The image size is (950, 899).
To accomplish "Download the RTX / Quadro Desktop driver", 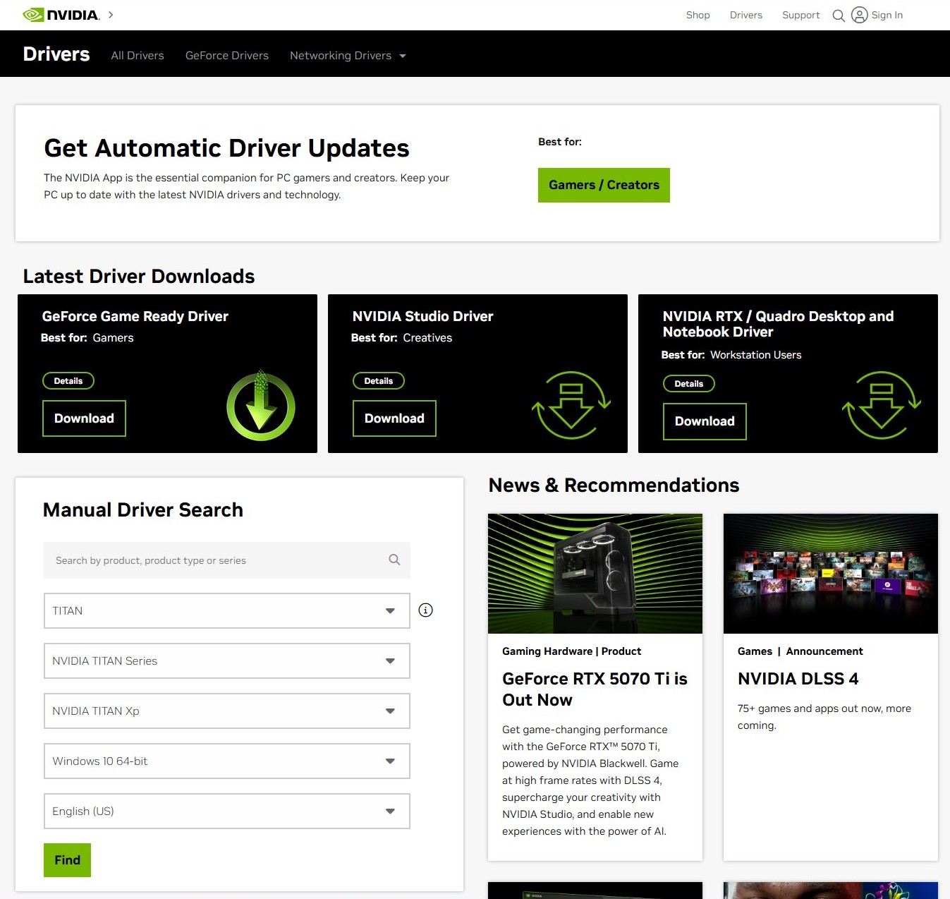I will coord(705,421).
